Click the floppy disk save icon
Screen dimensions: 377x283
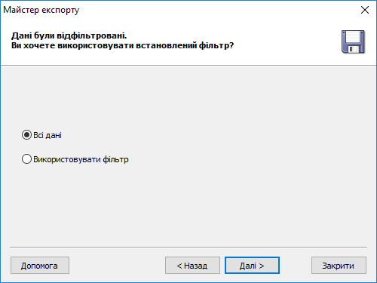click(353, 42)
